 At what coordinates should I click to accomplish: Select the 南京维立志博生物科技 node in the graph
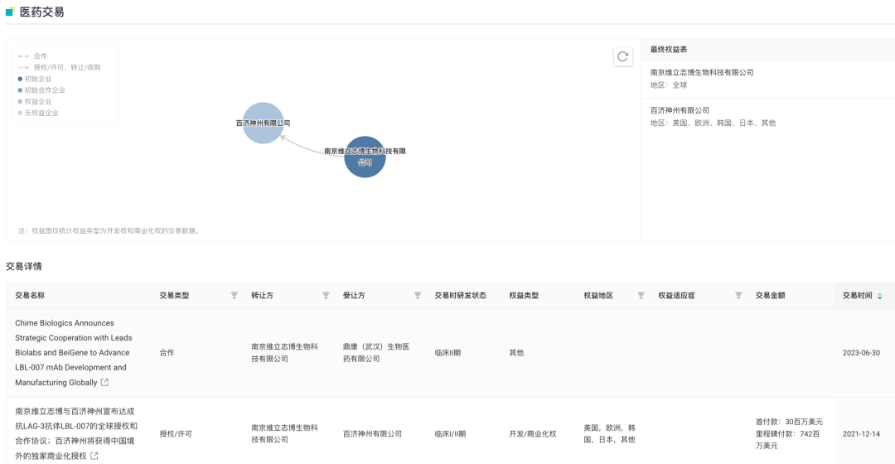(x=365, y=157)
